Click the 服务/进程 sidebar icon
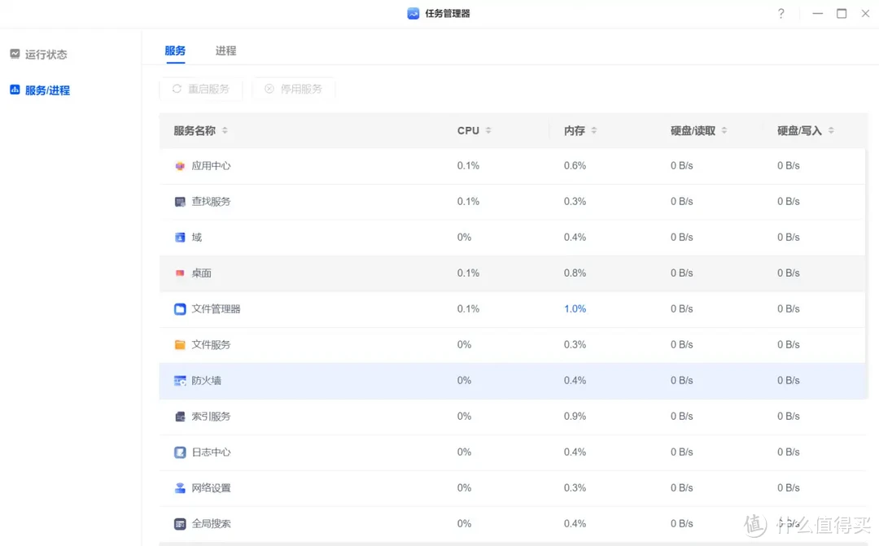The width and height of the screenshot is (879, 546). coord(14,90)
